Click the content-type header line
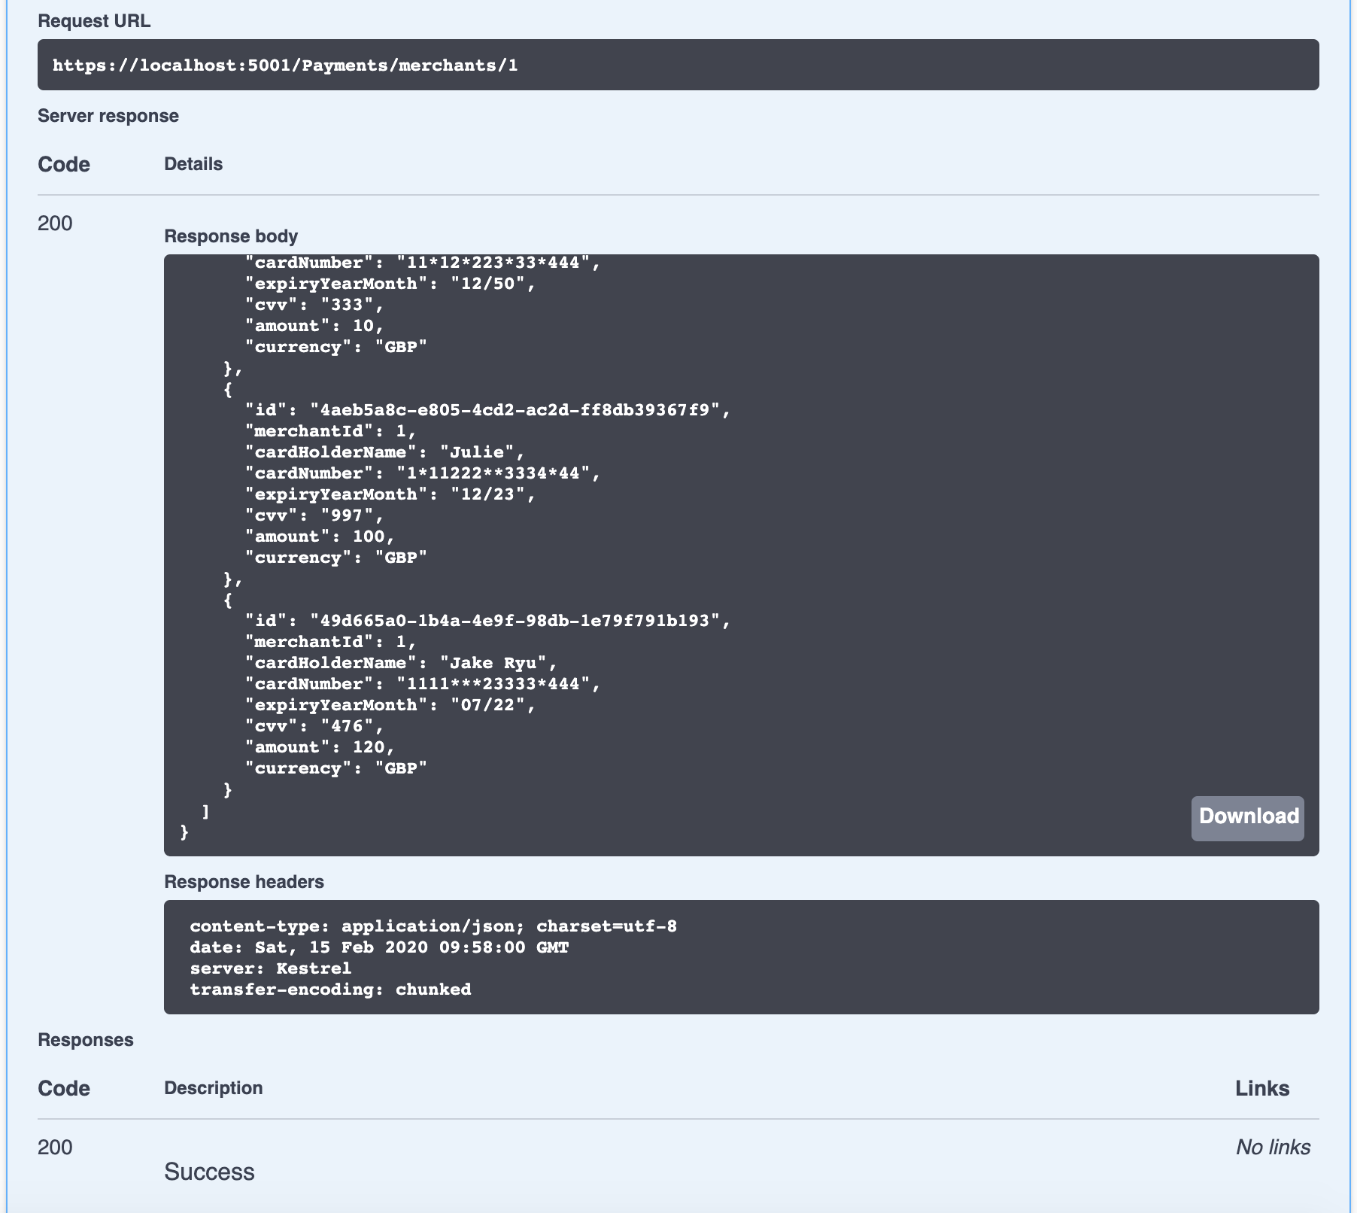This screenshot has height=1213, width=1357. point(433,926)
